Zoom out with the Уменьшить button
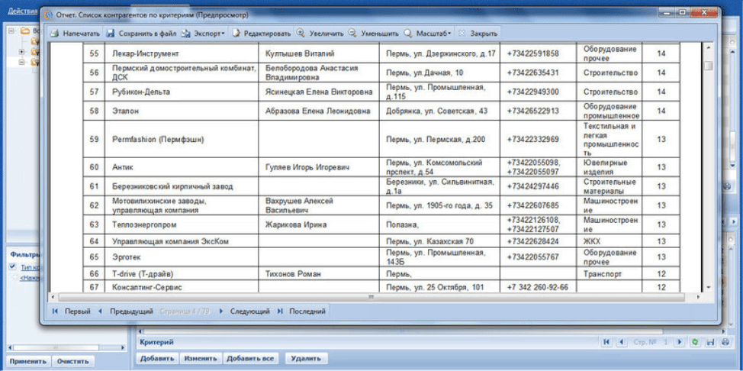Image resolution: width=743 pixels, height=371 pixels. 374,34
